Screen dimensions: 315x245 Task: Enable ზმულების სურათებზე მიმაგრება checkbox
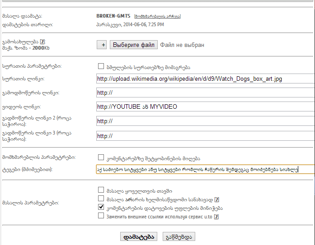101,66
